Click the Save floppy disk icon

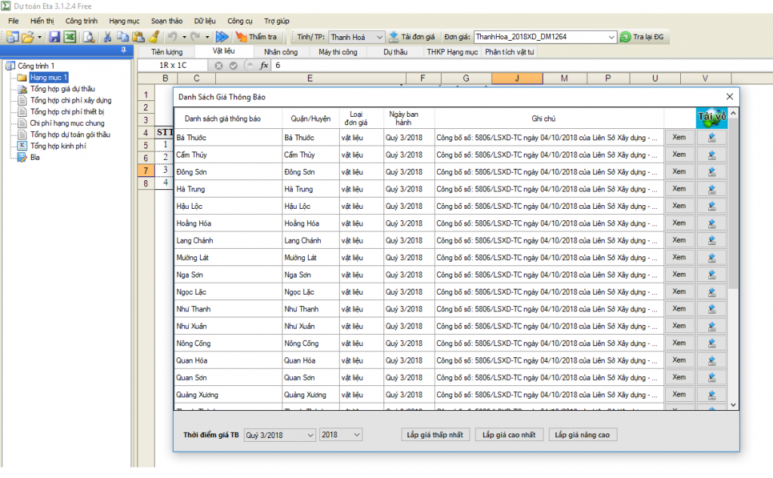54,37
